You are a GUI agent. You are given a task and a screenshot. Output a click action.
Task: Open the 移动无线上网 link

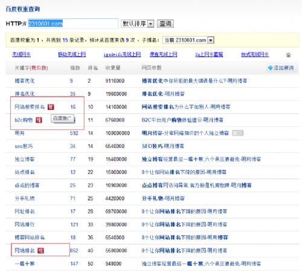[x=72, y=54]
